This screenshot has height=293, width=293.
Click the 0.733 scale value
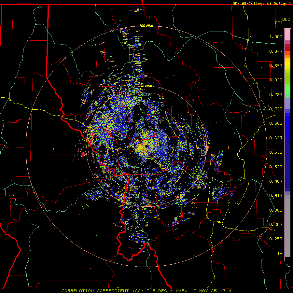(276, 109)
